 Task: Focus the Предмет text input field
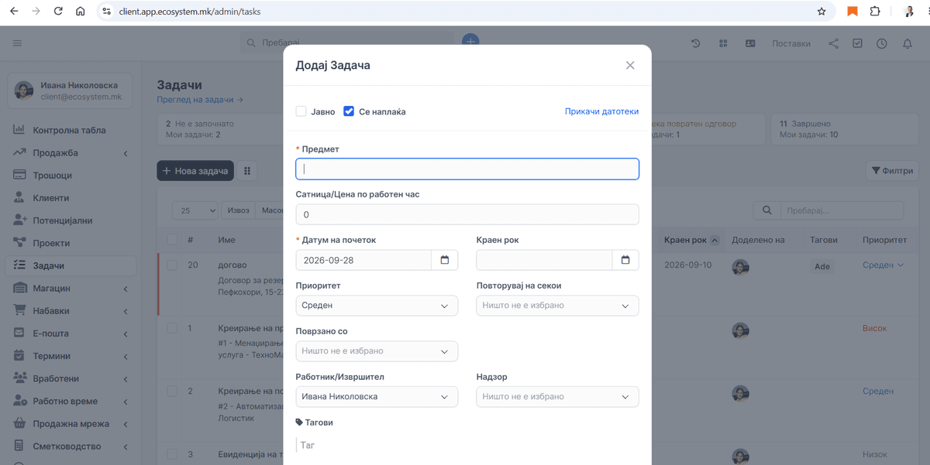tap(467, 169)
